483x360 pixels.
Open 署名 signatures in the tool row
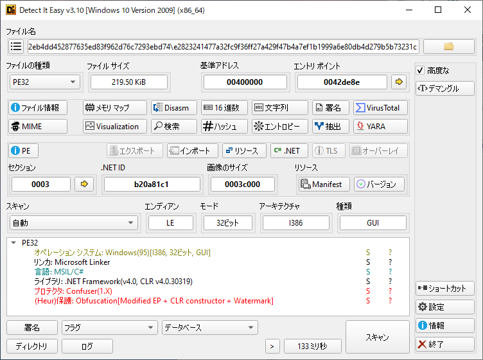pyautogui.click(x=331, y=107)
